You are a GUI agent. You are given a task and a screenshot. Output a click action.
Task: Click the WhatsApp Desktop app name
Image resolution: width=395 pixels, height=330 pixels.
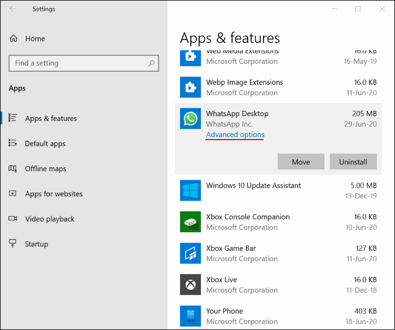[x=238, y=114]
